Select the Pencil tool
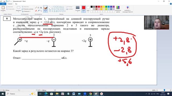The width and height of the screenshot is (172, 96). click(36, 8)
